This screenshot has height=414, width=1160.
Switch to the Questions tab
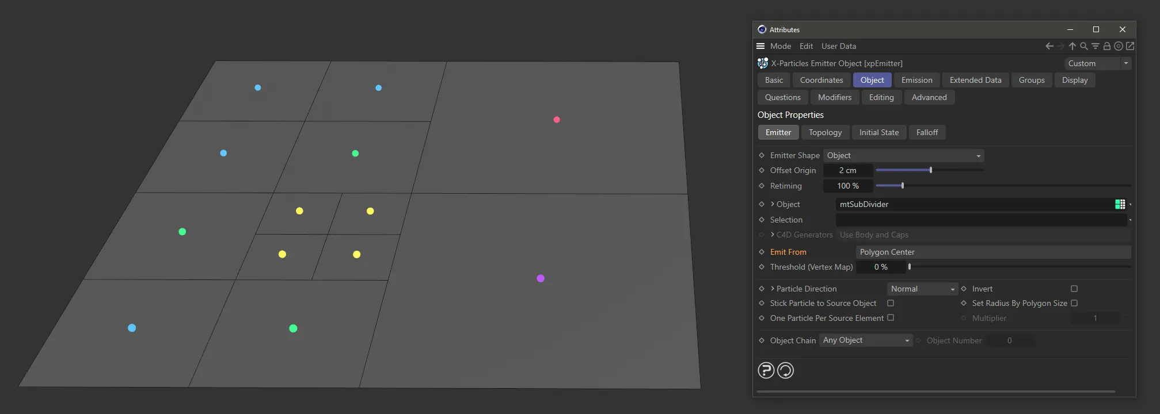click(783, 97)
